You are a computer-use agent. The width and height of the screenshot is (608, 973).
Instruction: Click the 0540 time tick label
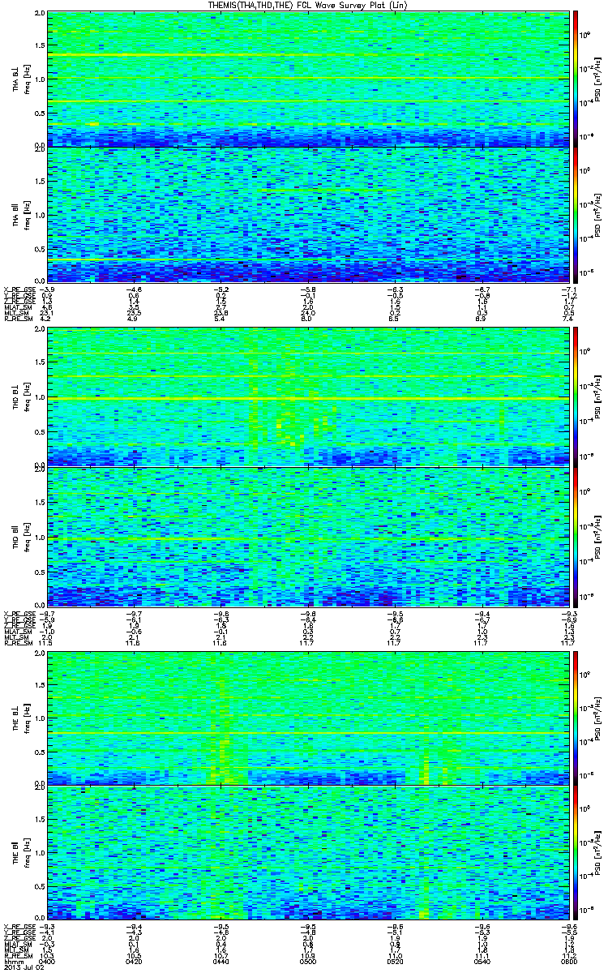[x=482, y=962]
